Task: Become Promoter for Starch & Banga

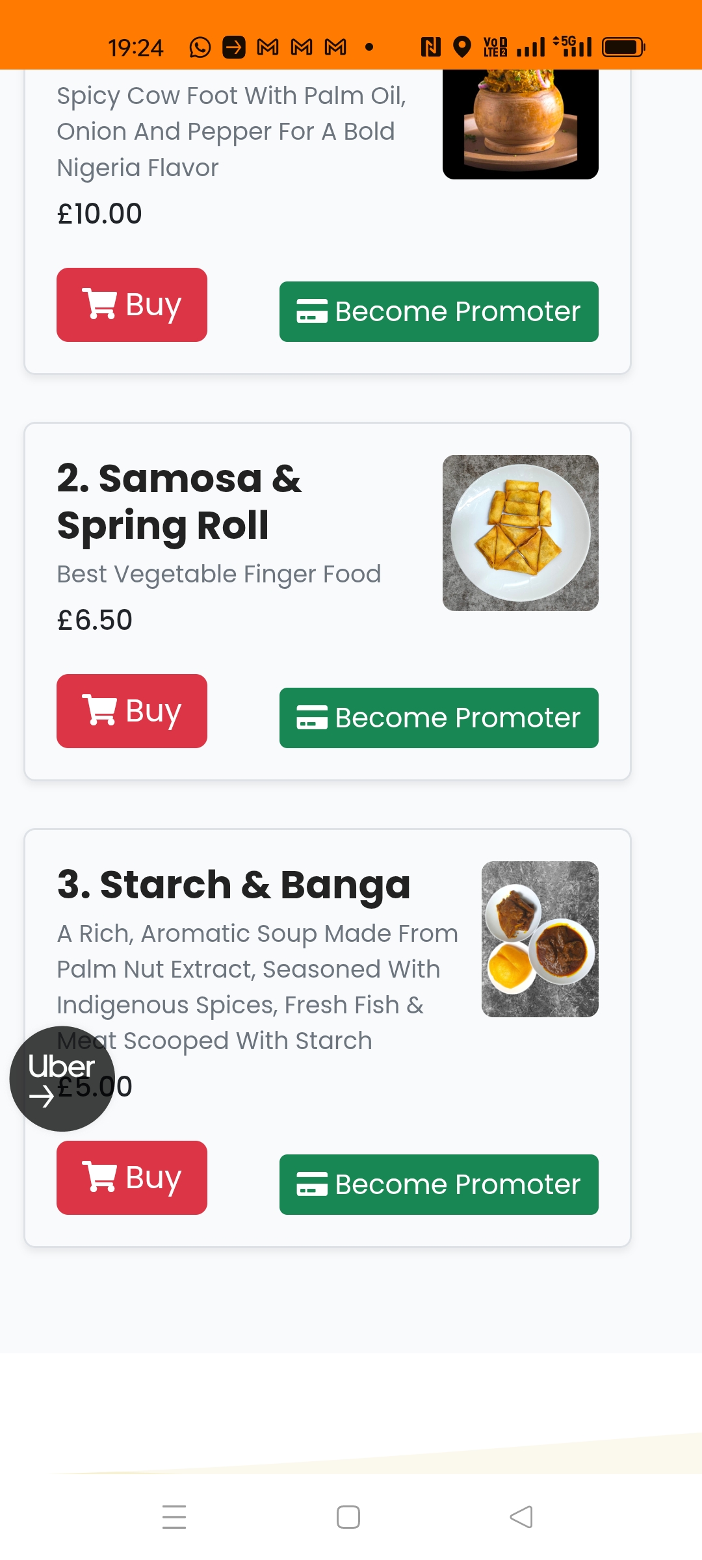Action: coord(439,1184)
